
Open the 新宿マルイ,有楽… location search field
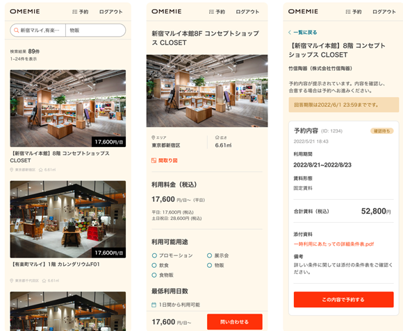(x=38, y=31)
